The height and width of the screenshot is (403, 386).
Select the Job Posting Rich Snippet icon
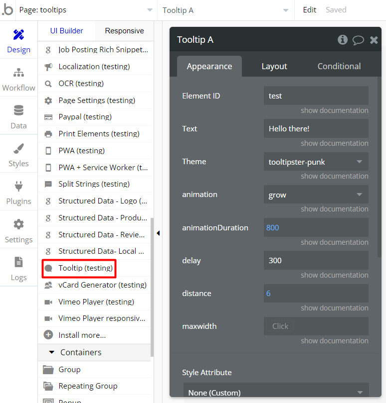48,50
